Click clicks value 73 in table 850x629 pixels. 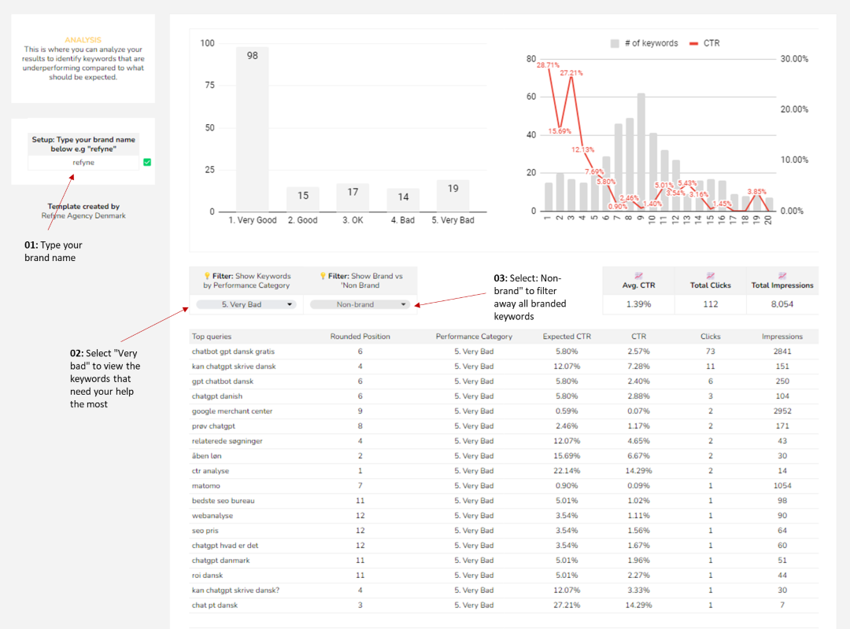click(710, 351)
